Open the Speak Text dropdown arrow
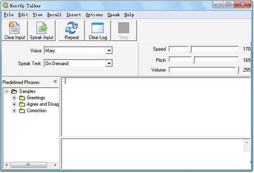The height and width of the screenshot is (173, 254). [x=109, y=63]
